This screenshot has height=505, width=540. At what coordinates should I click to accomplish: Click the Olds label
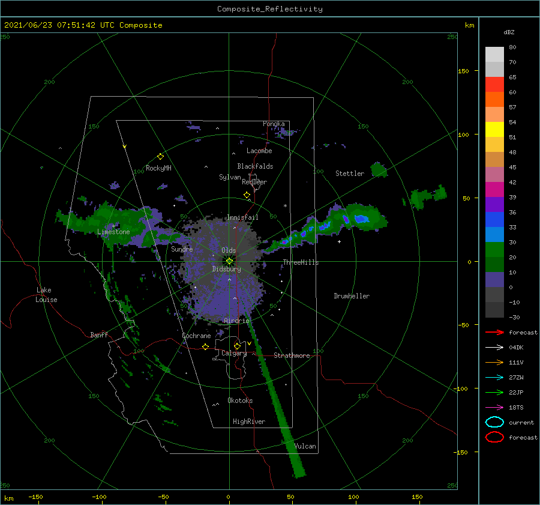(x=229, y=250)
